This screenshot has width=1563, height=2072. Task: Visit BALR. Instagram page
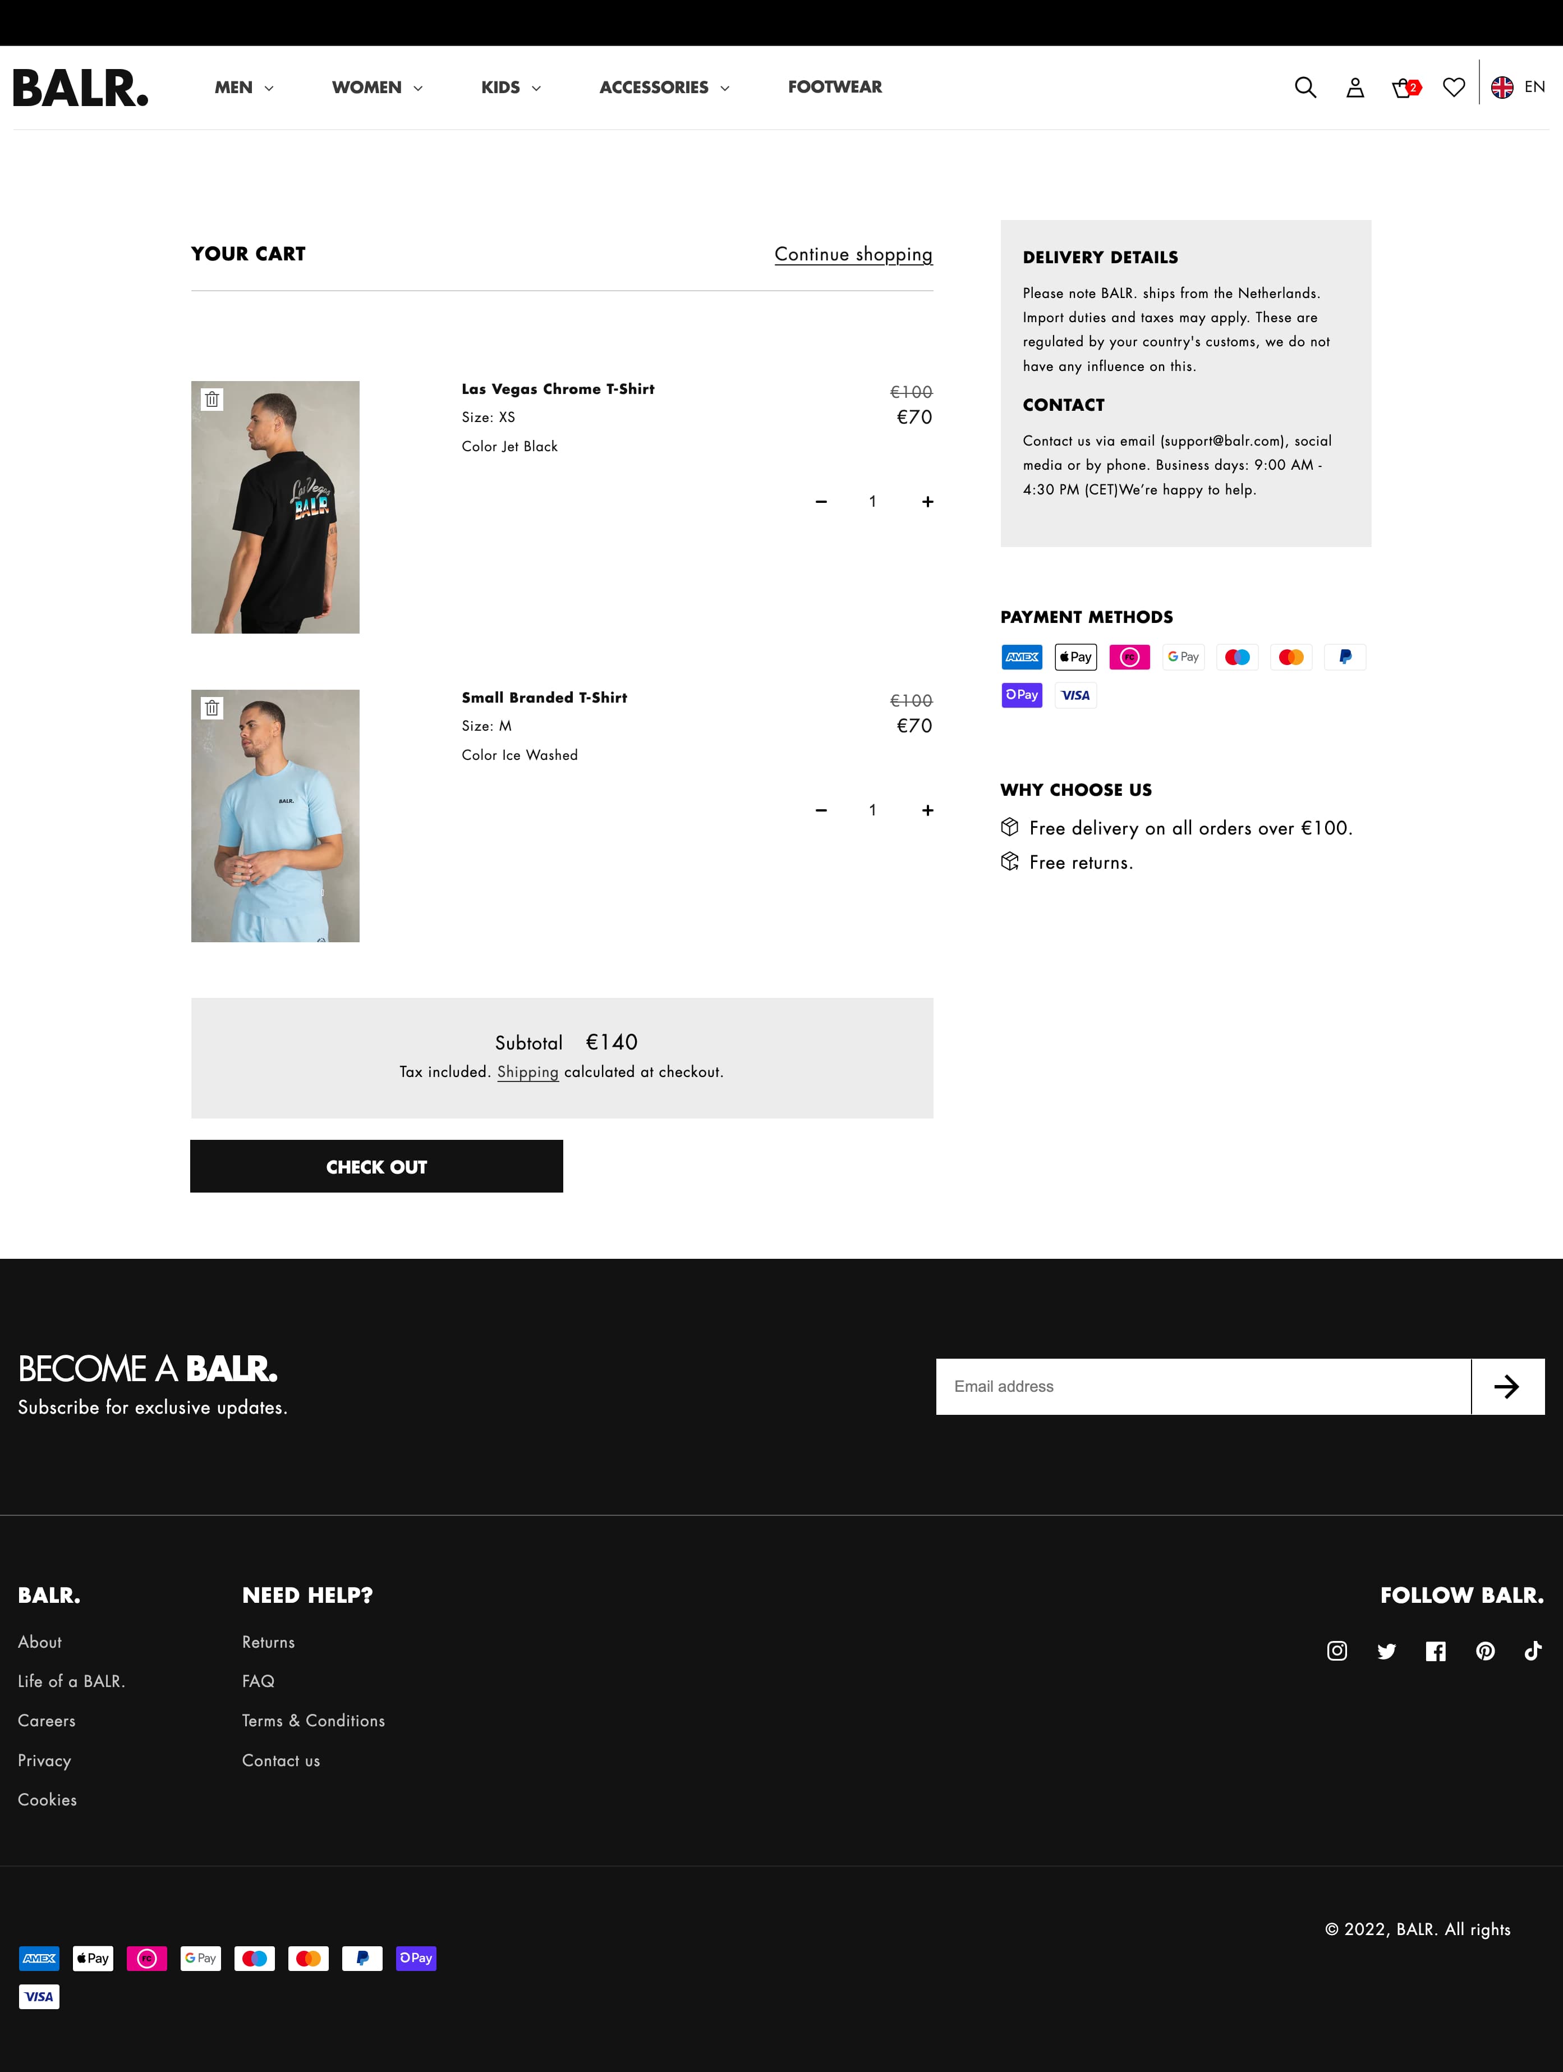[x=1336, y=1651]
